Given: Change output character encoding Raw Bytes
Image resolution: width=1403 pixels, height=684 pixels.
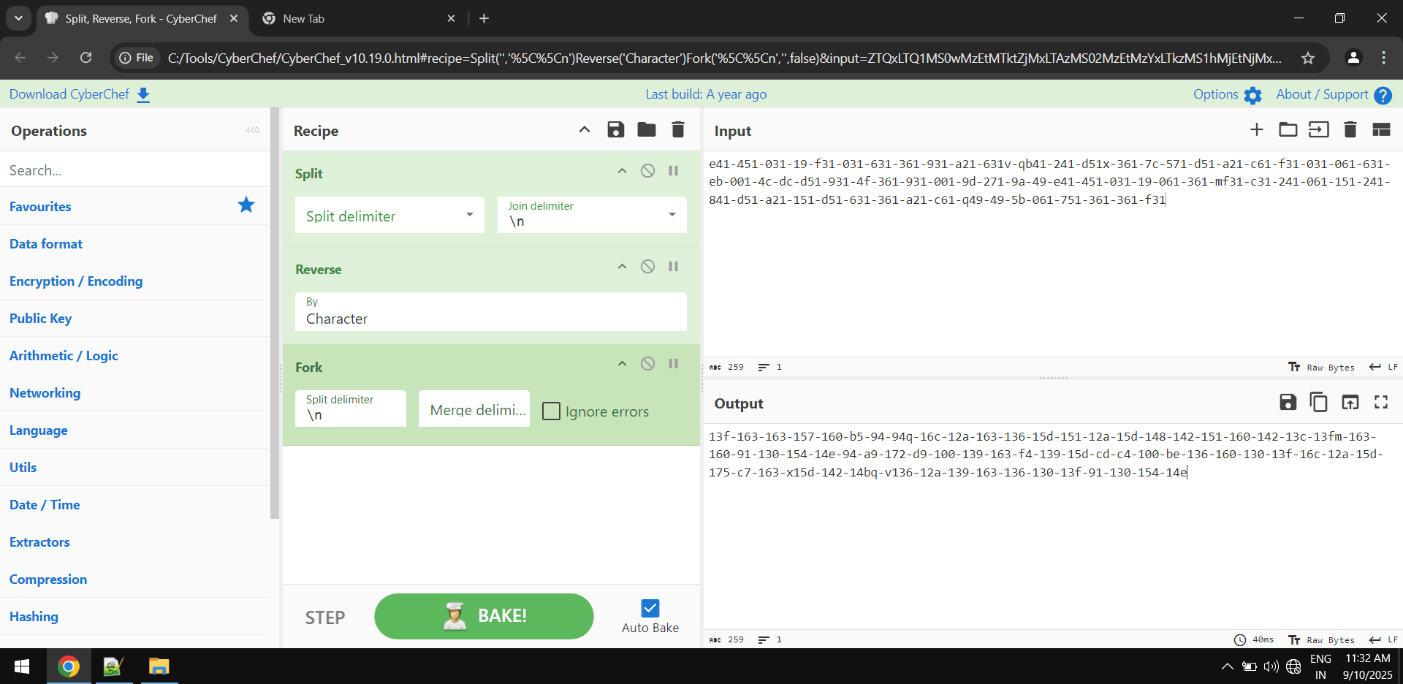Looking at the screenshot, I should click(x=1321, y=639).
